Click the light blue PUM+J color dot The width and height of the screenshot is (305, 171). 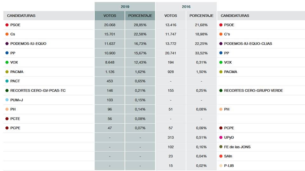7,100
